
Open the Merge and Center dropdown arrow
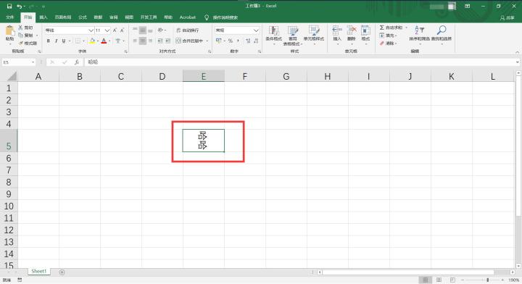click(x=207, y=41)
